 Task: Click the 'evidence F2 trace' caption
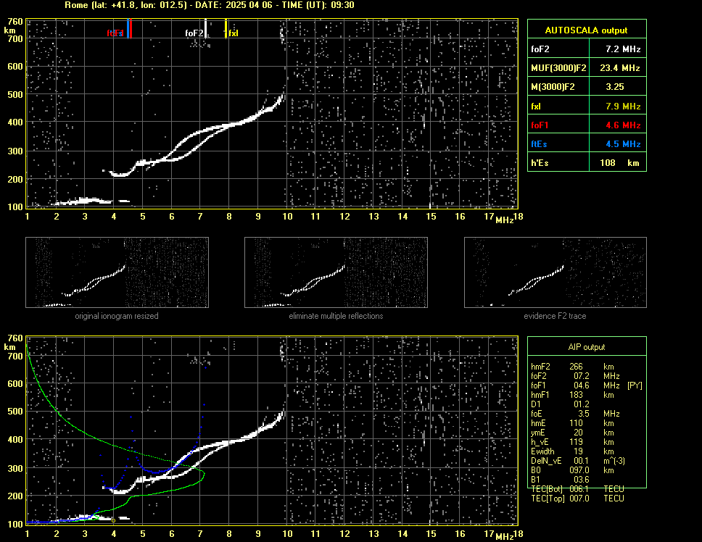556,316
